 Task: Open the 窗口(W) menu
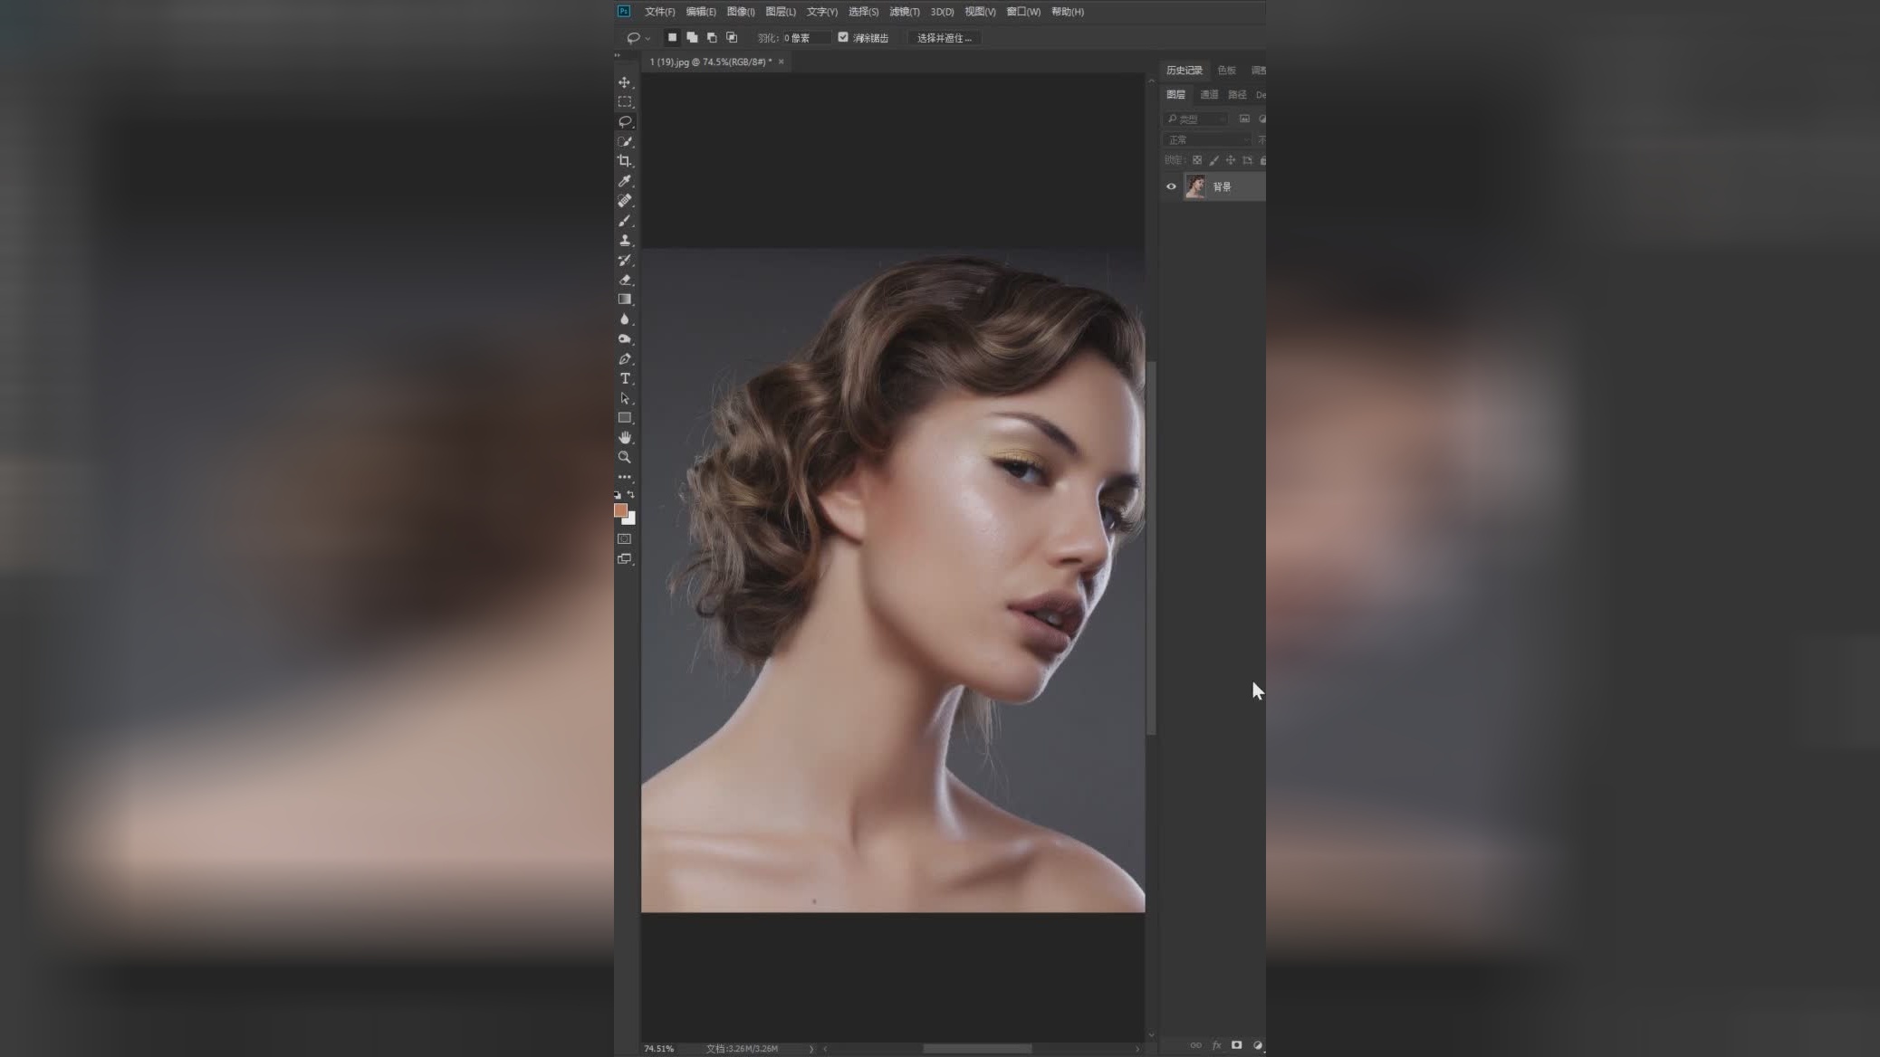[1023, 12]
